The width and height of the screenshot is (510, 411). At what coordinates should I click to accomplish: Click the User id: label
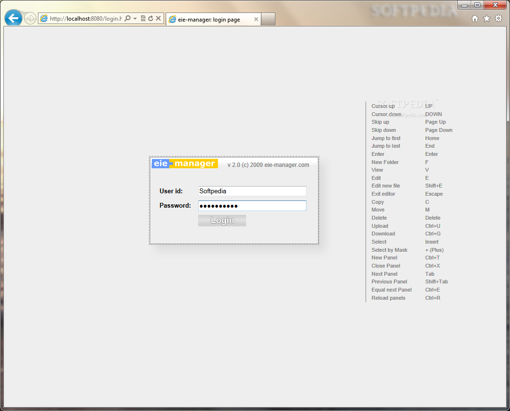[171, 191]
